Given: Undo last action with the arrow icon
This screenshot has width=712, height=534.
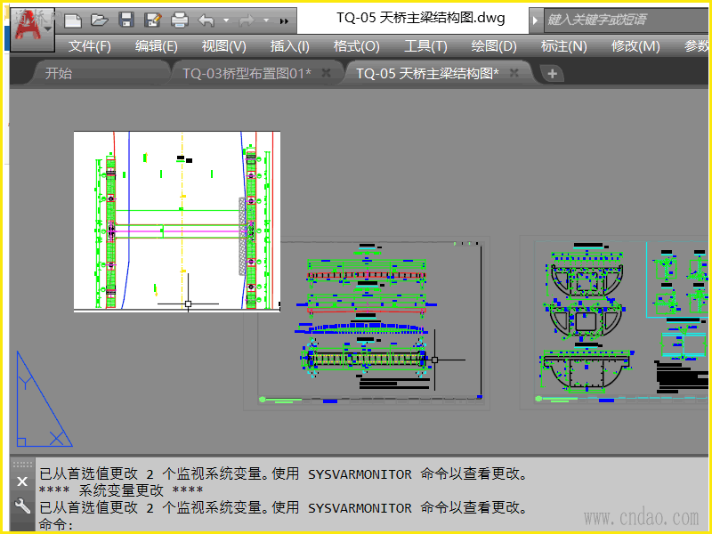Looking at the screenshot, I should pos(206,20).
